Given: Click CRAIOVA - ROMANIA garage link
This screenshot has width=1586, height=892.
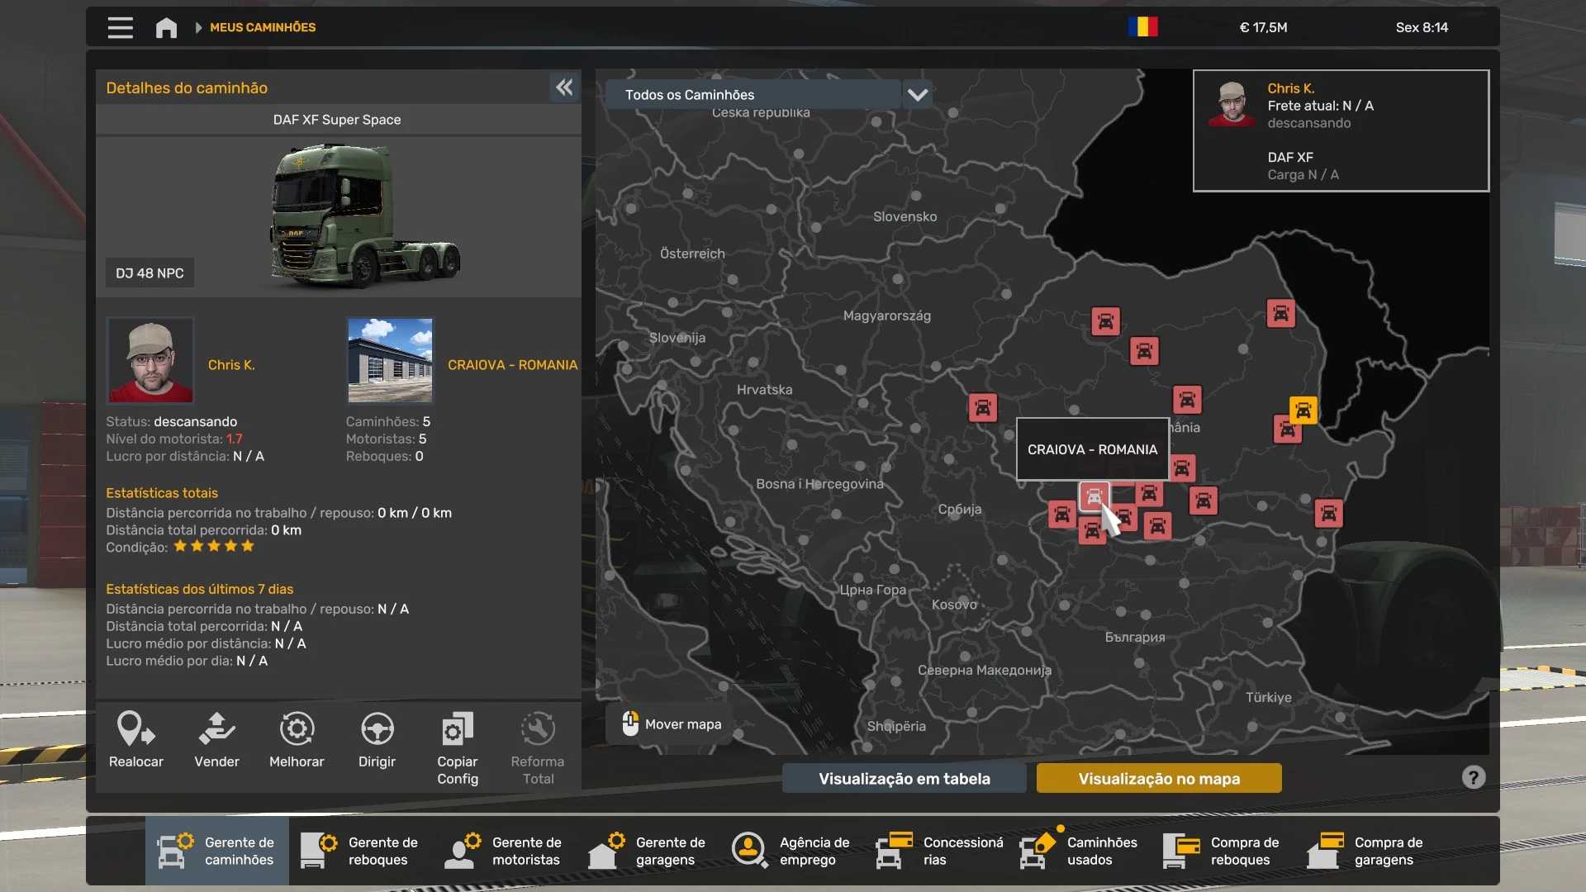Looking at the screenshot, I should (512, 364).
